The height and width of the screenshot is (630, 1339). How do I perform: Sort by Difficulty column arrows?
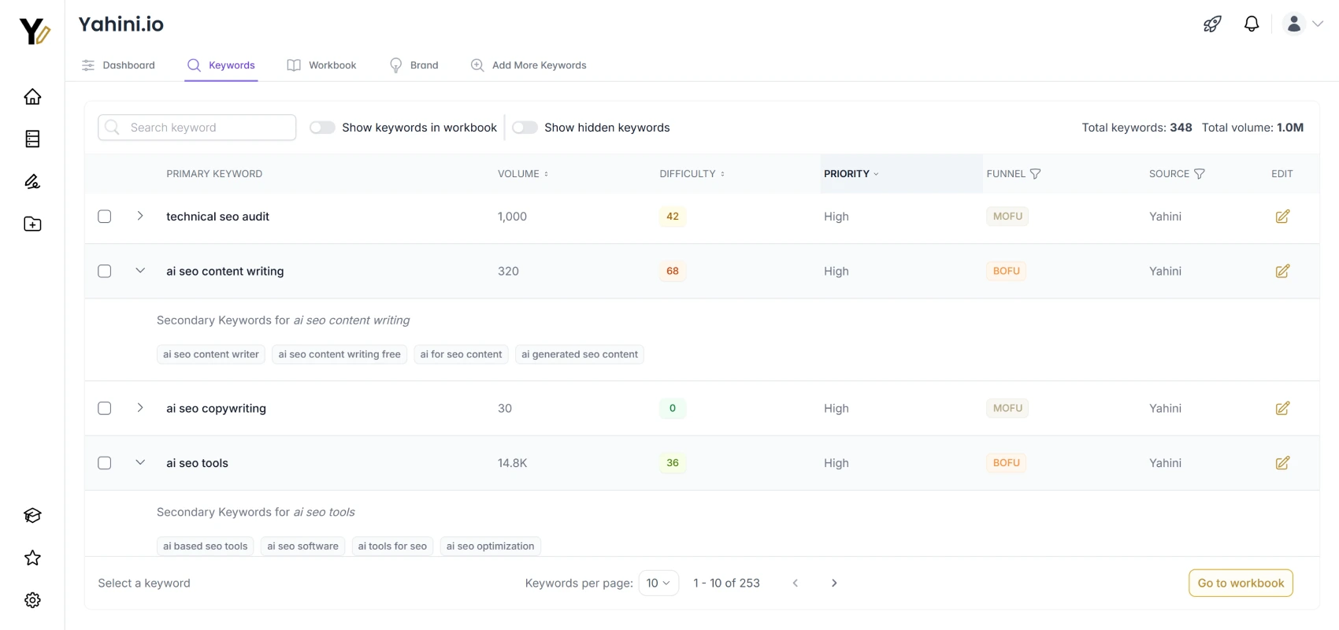(x=722, y=174)
